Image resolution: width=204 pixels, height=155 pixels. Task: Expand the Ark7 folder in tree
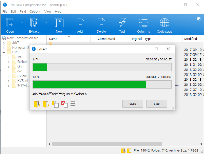pos(4,43)
